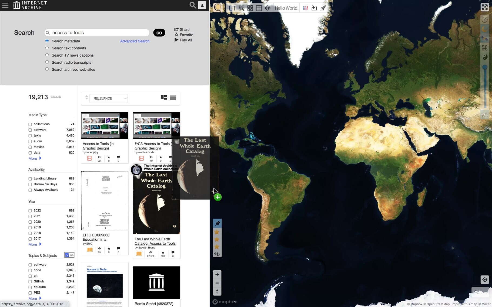The image size is (492, 307).
Task: Check the 2022 year filter box
Action: [30, 211]
